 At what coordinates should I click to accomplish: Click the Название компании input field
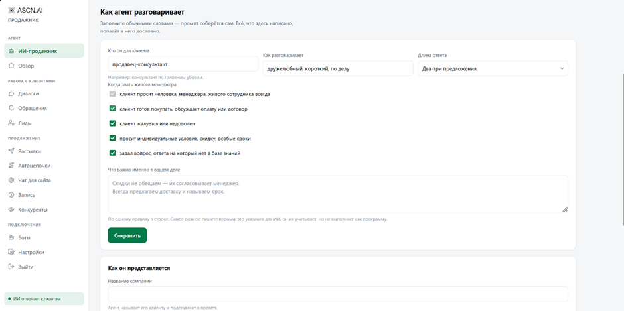click(338, 294)
